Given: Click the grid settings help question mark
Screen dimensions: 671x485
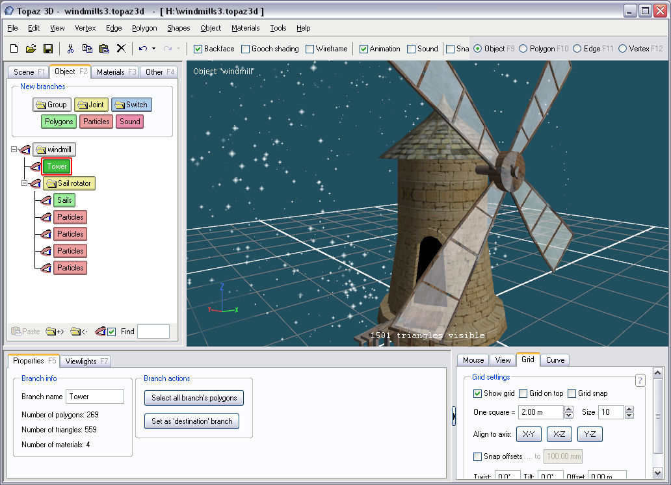Looking at the screenshot, I should click(640, 380).
